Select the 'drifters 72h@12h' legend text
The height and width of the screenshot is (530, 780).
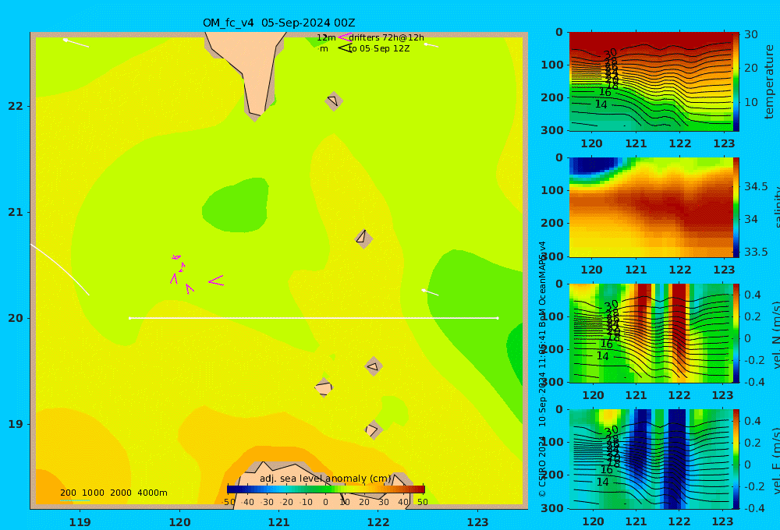[x=386, y=37]
